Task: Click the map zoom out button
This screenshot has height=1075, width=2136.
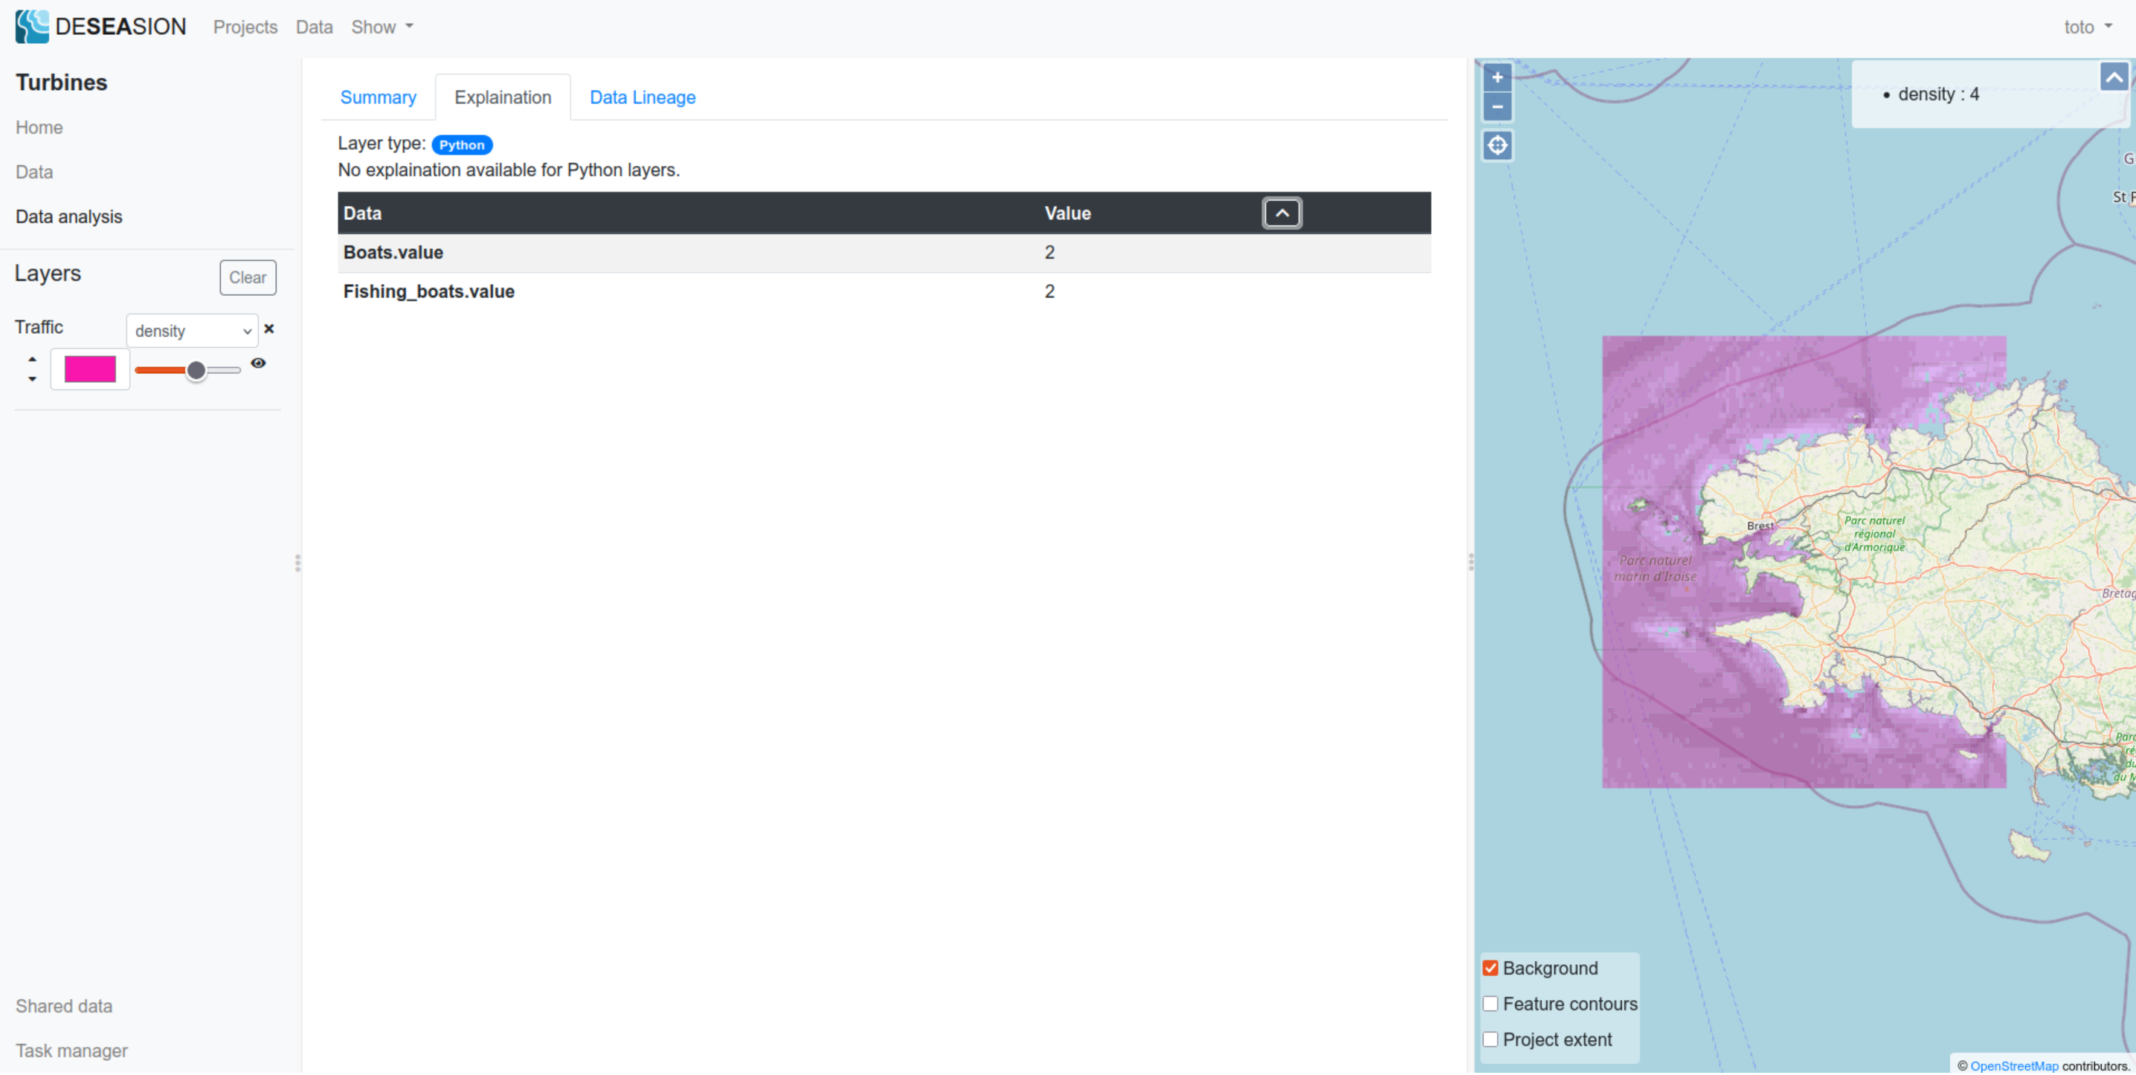Action: tap(1496, 107)
